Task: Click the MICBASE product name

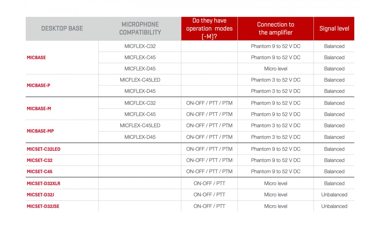Action: (36, 58)
